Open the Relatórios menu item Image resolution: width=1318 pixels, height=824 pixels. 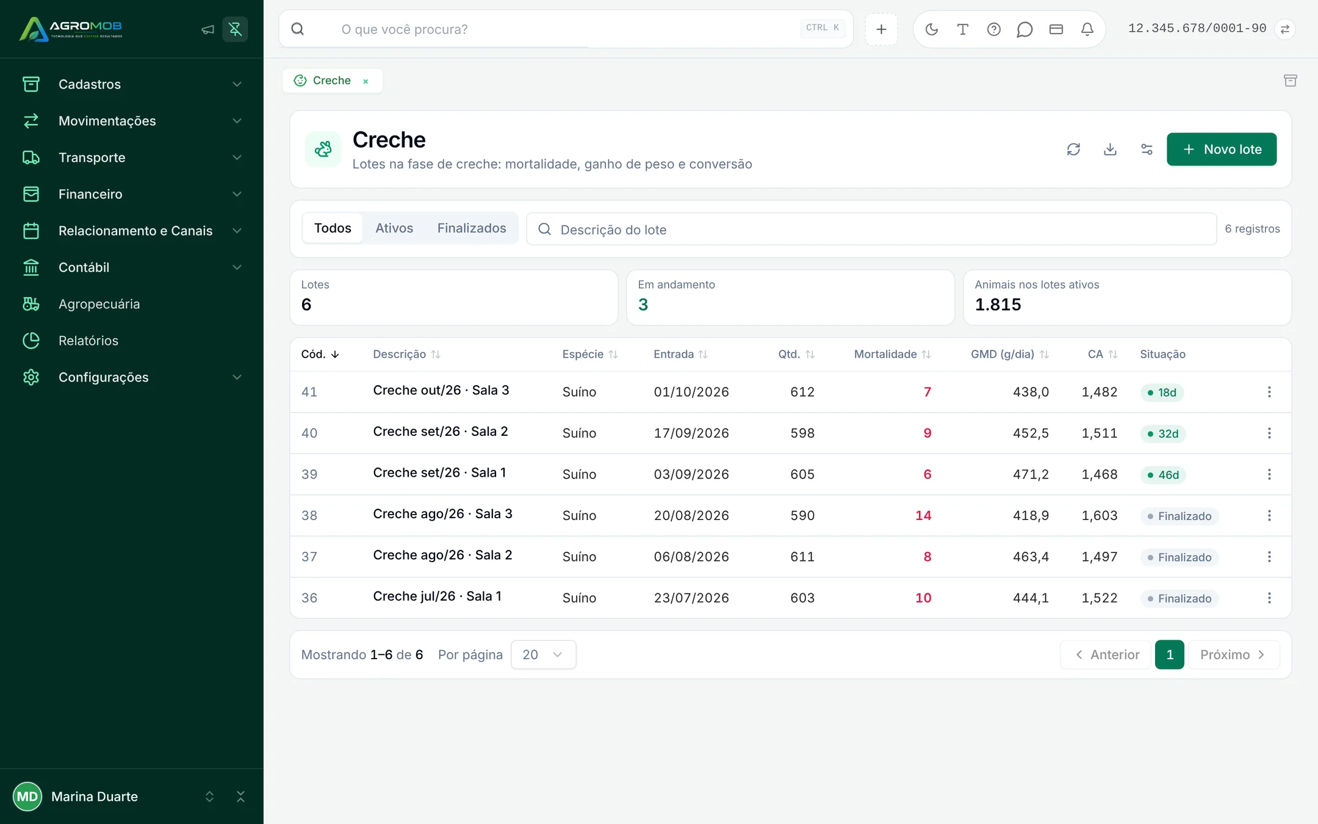132,341
